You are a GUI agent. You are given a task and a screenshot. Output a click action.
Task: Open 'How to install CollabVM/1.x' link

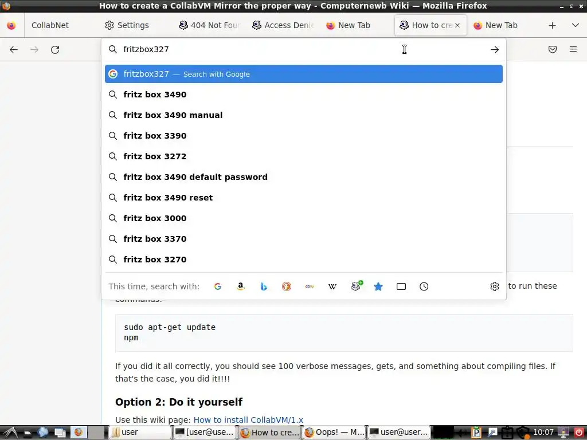(x=248, y=420)
